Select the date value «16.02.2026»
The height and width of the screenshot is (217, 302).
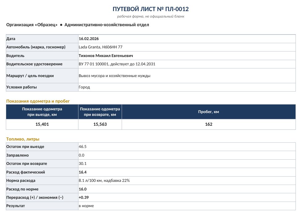pos(89,39)
